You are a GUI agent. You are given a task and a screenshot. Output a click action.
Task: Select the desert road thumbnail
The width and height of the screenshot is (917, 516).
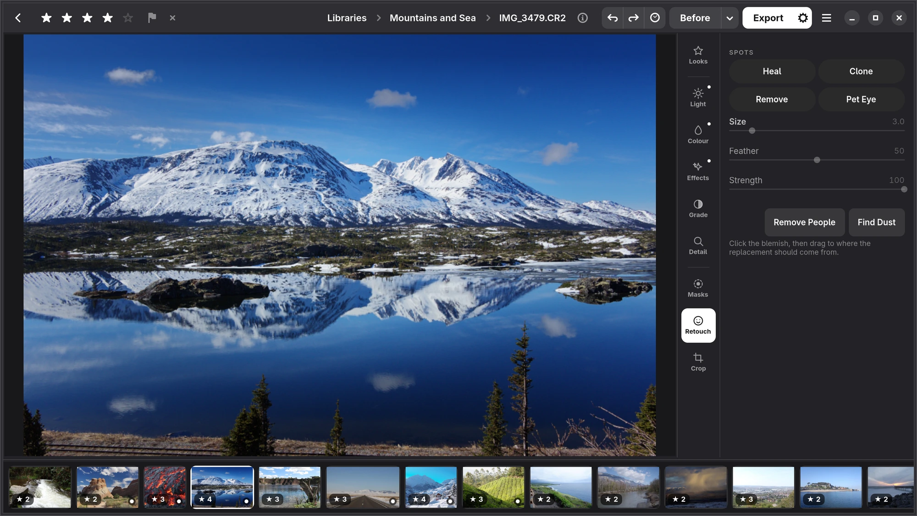[363, 487]
